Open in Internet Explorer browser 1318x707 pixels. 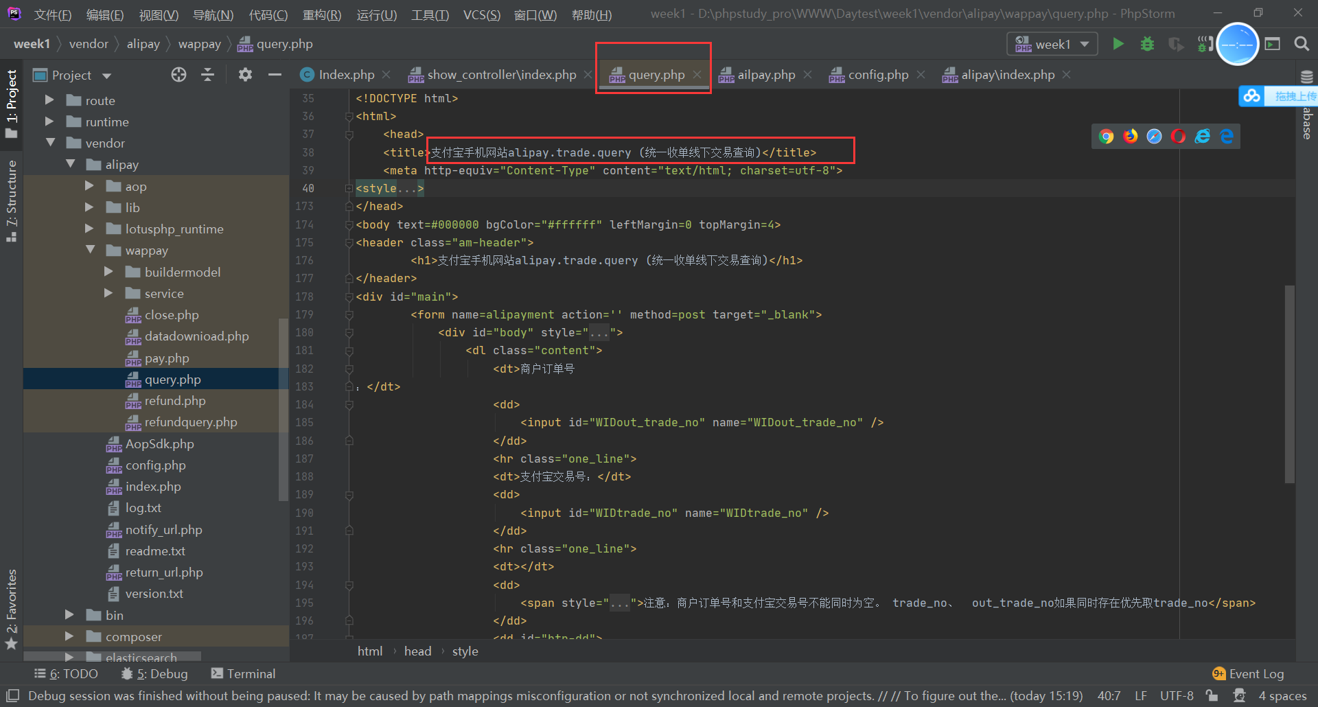1203,136
